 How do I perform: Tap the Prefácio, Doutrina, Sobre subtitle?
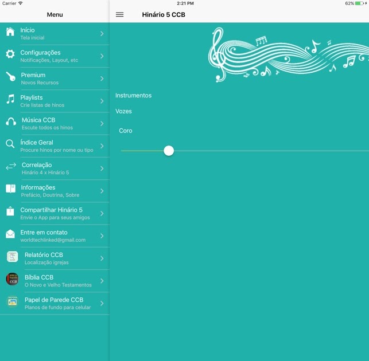50,195
